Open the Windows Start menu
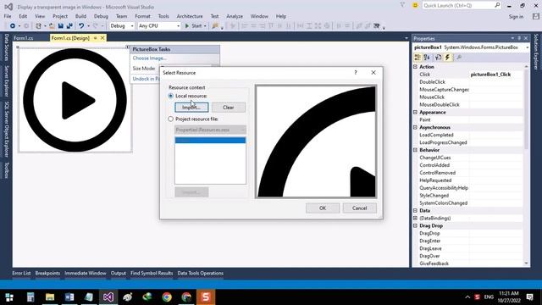The image size is (542, 305). coord(9,297)
